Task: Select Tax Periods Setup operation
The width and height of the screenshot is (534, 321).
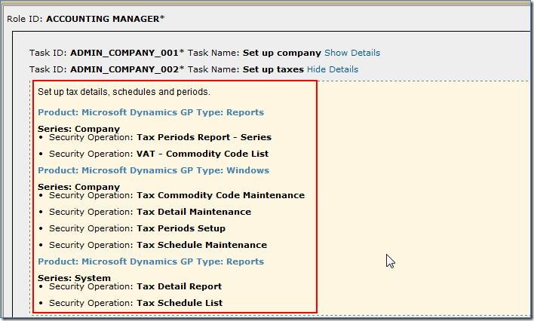Action: 180,228
